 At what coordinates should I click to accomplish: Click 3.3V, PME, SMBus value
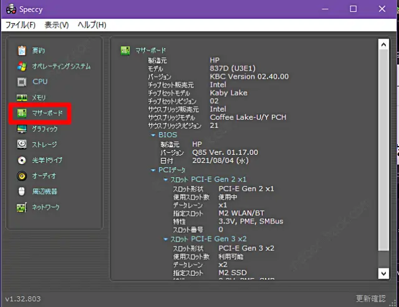click(x=251, y=221)
